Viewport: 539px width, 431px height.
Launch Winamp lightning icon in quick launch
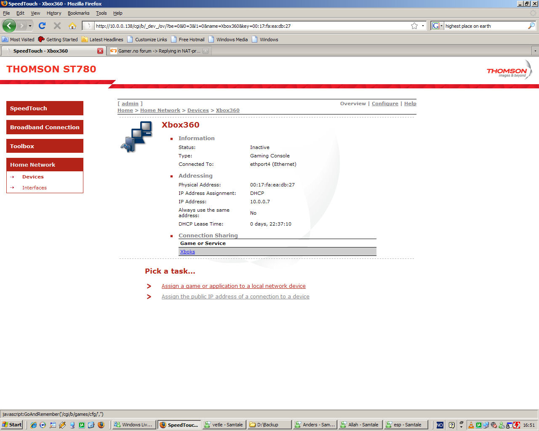[x=62, y=425]
